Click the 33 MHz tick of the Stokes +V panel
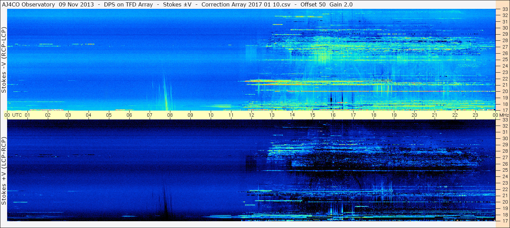The width and height of the screenshot is (510, 228). tap(505, 119)
